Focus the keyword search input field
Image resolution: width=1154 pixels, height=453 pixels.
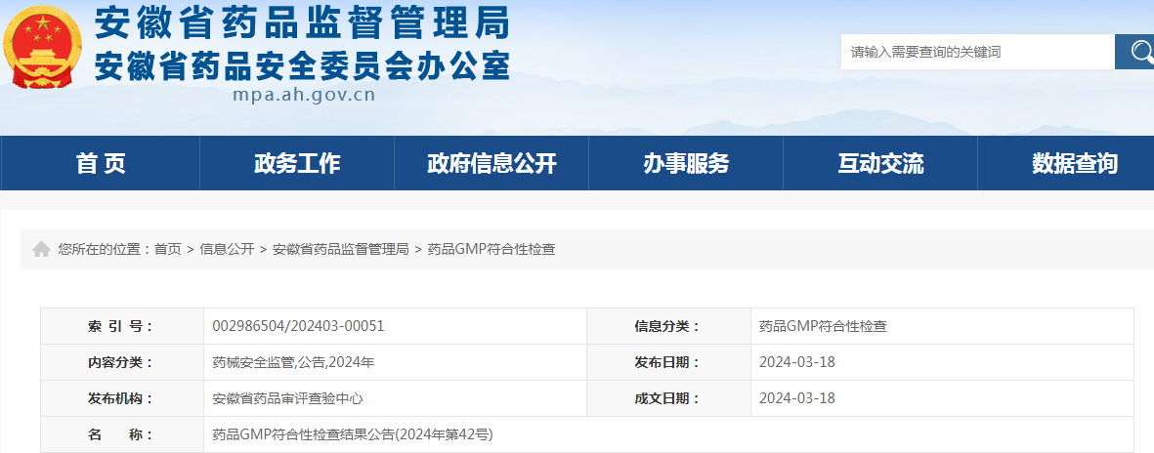[977, 52]
